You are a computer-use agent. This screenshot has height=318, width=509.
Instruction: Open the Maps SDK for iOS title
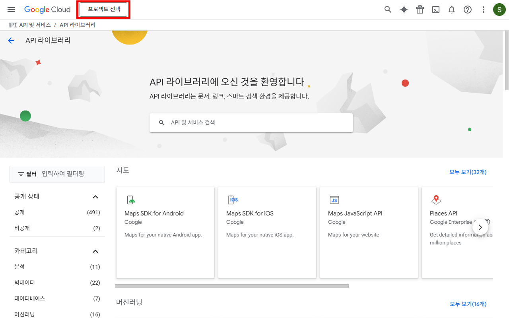250,213
